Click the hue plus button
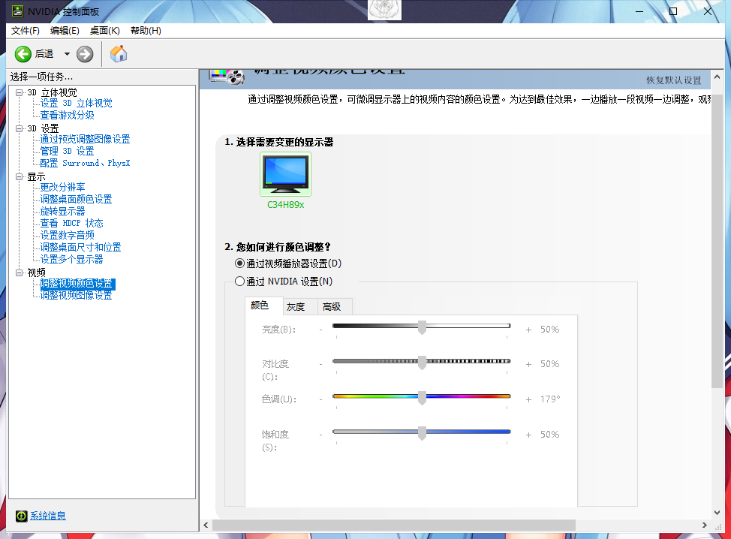 point(528,399)
